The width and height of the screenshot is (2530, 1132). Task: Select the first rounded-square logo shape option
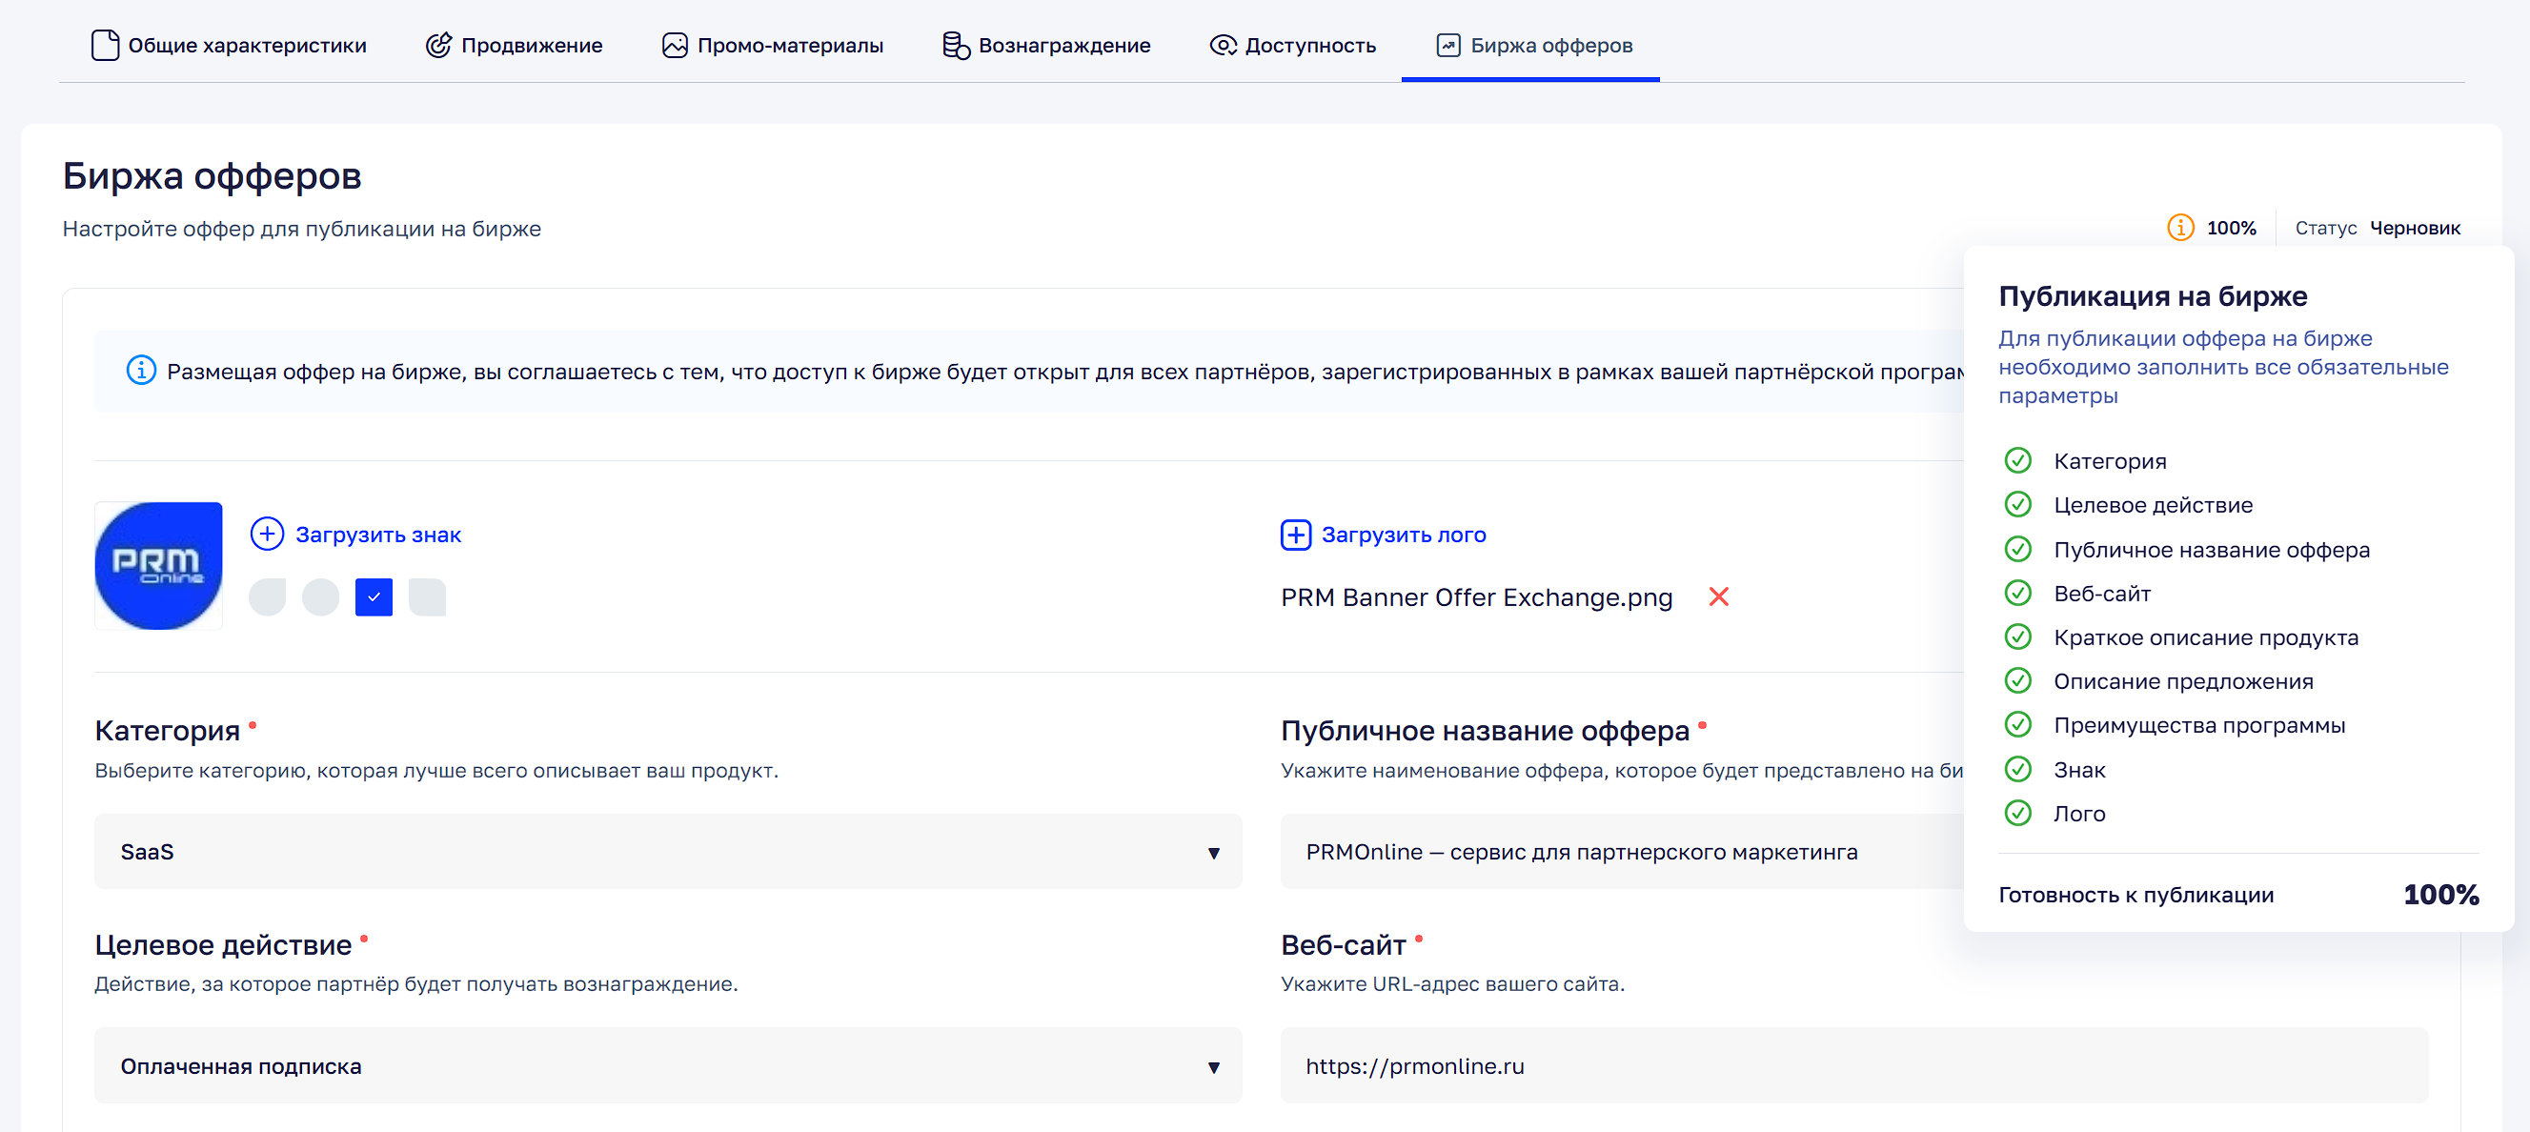pos(267,596)
